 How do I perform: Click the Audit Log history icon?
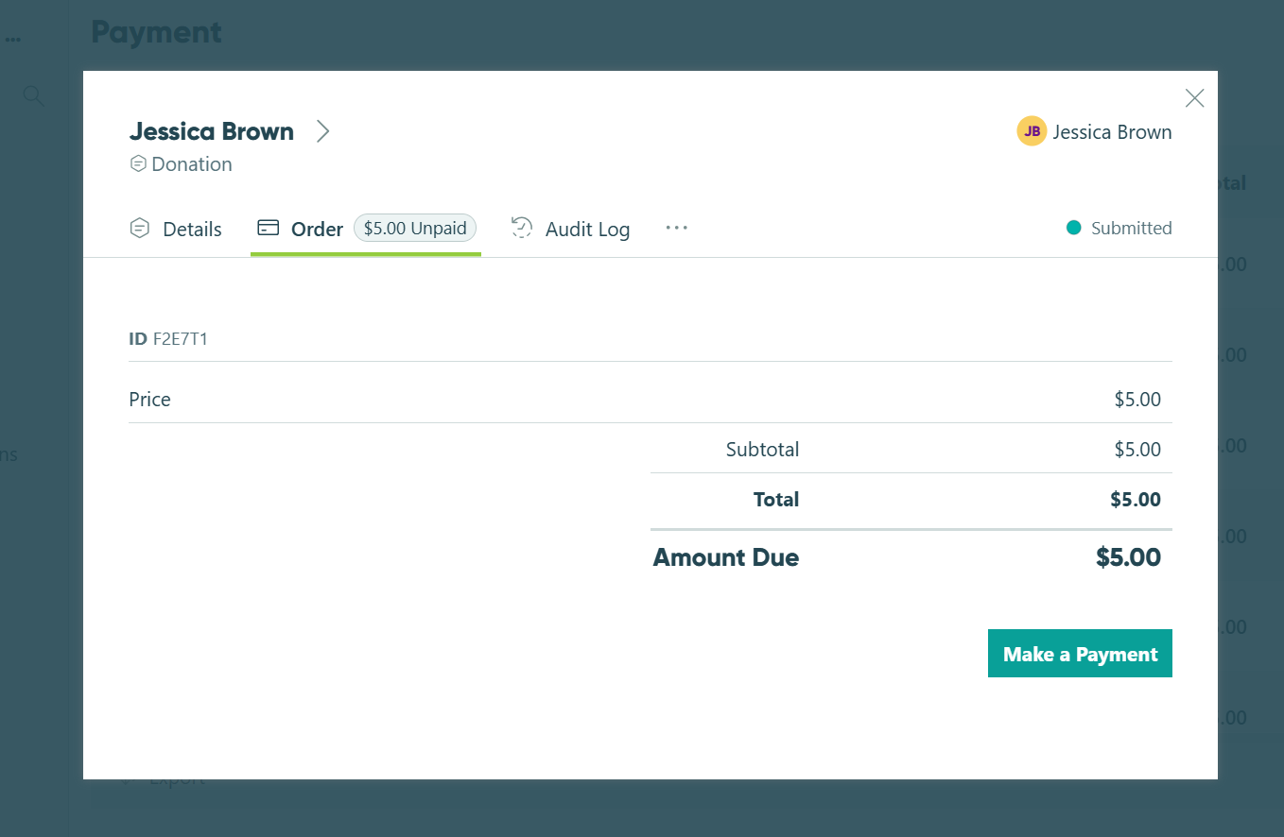[x=522, y=228]
